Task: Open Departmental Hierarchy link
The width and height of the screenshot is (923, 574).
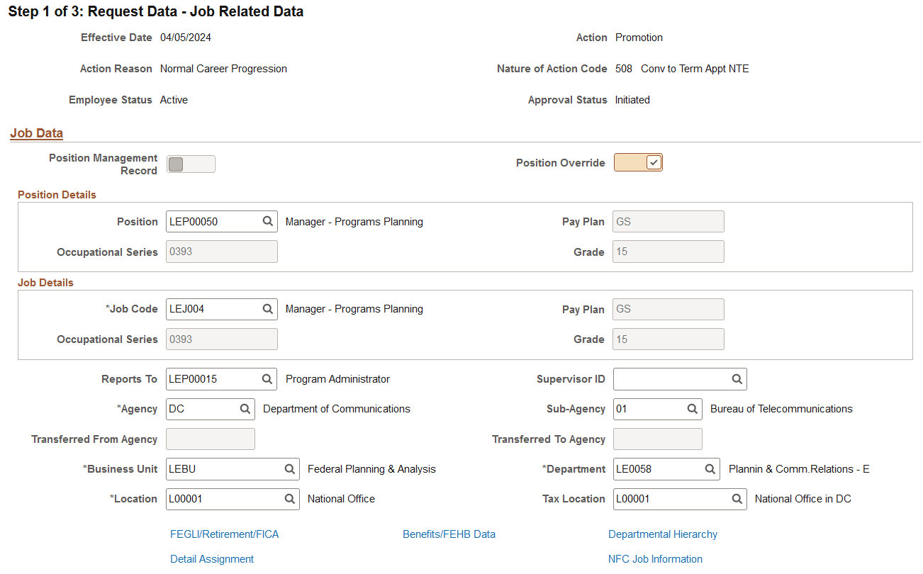Action: click(x=663, y=534)
